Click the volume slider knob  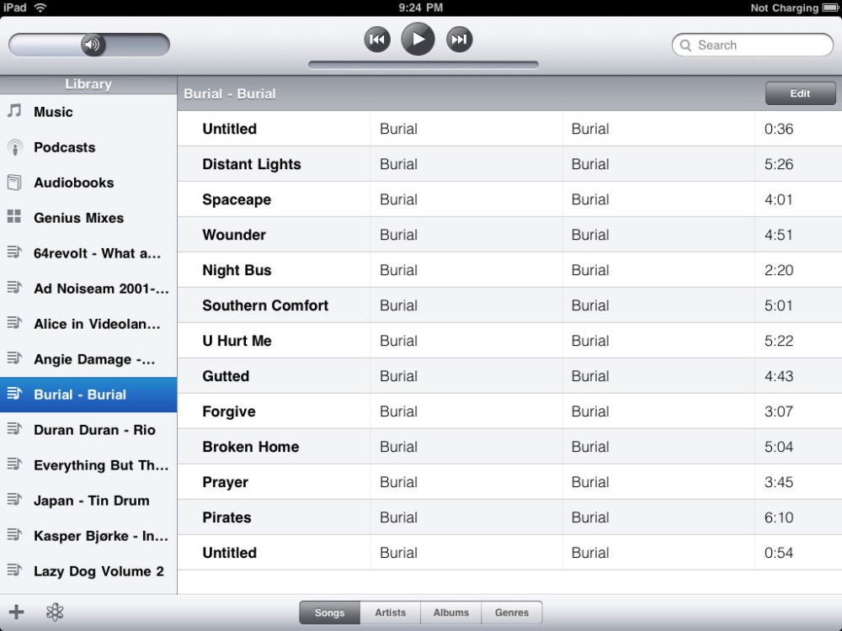pos(93,44)
